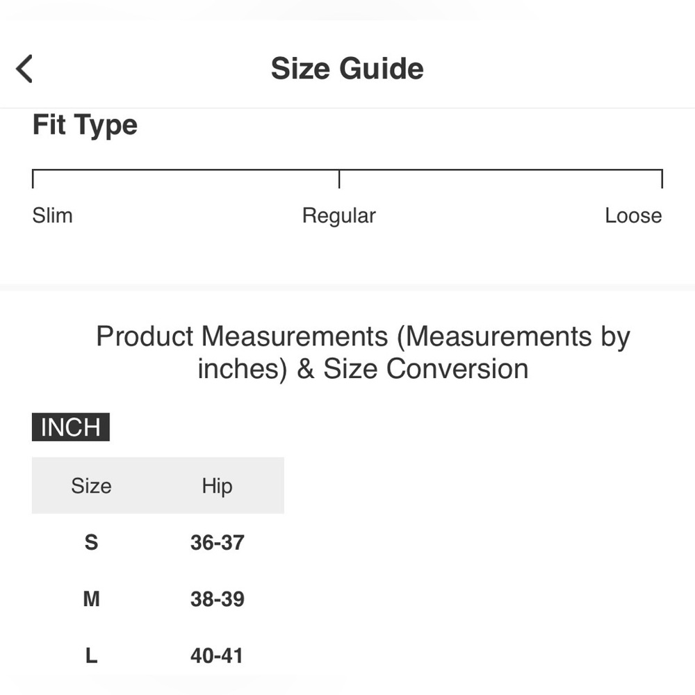Click the Hip column header
695x695 pixels.
click(217, 486)
